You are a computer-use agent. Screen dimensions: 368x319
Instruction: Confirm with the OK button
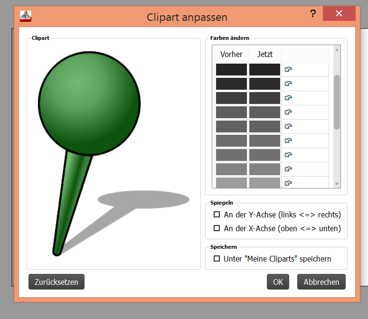(x=278, y=281)
